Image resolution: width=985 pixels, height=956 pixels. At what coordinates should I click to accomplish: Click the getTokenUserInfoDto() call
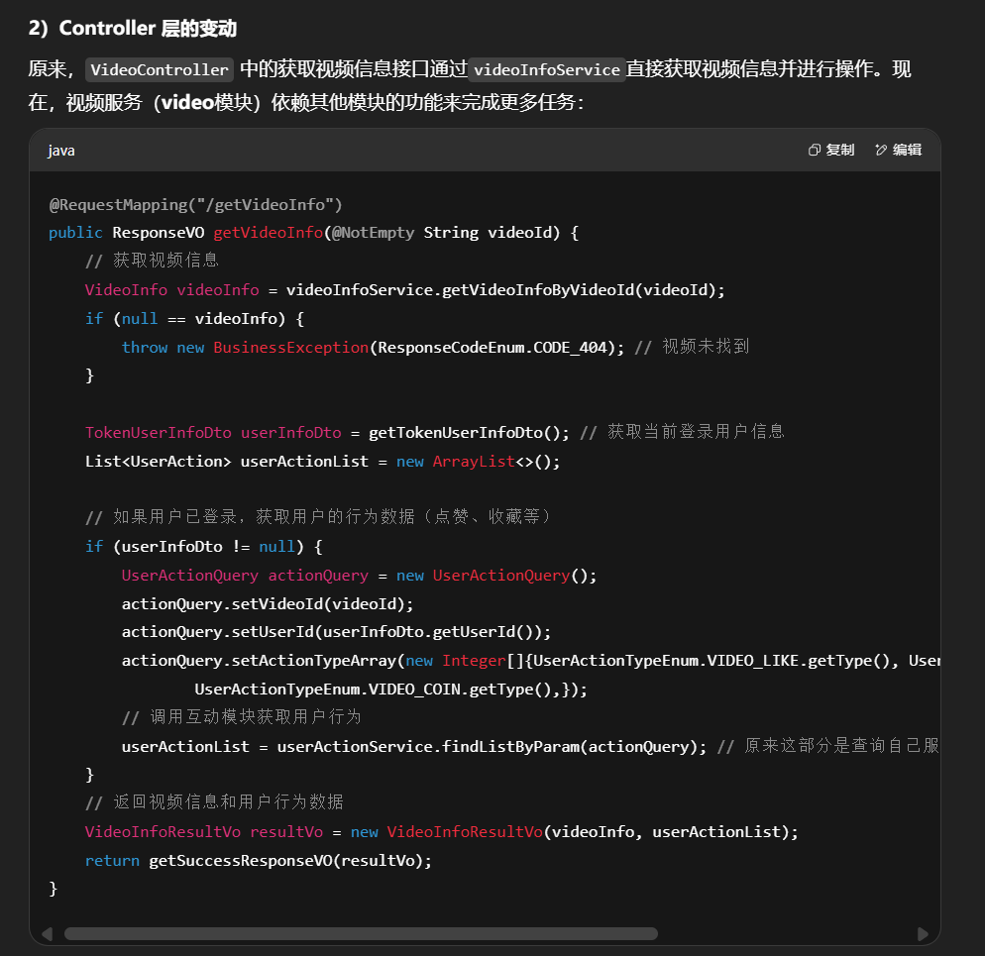pyautogui.click(x=469, y=432)
